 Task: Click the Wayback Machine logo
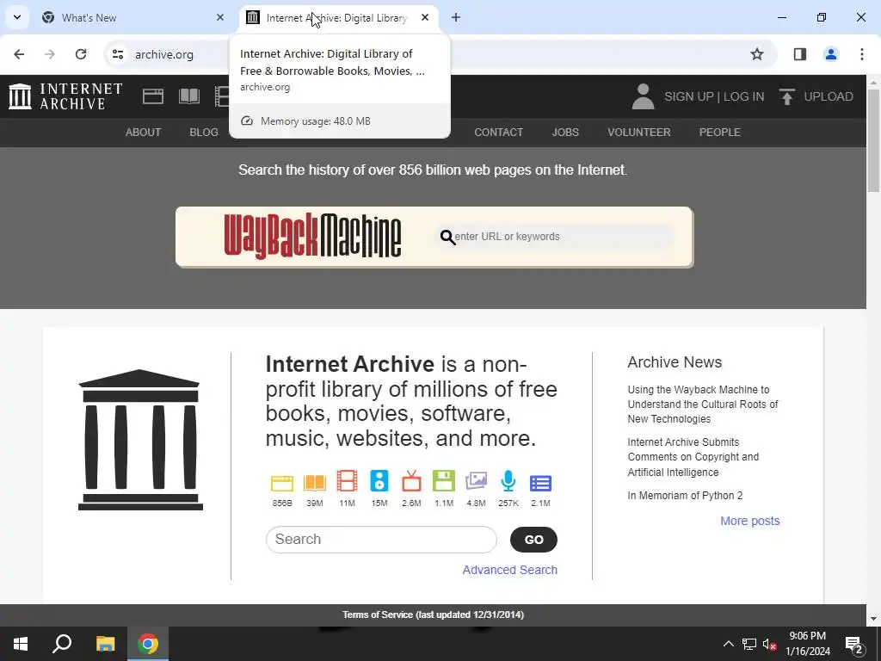[x=312, y=236]
